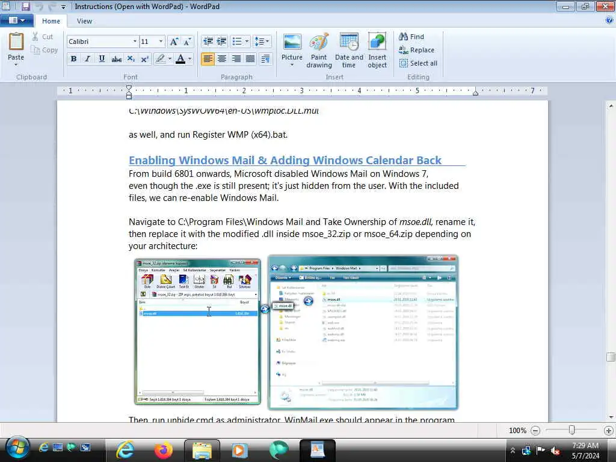The height and width of the screenshot is (462, 616).
Task: Decrease paragraph indent
Action: (208, 42)
